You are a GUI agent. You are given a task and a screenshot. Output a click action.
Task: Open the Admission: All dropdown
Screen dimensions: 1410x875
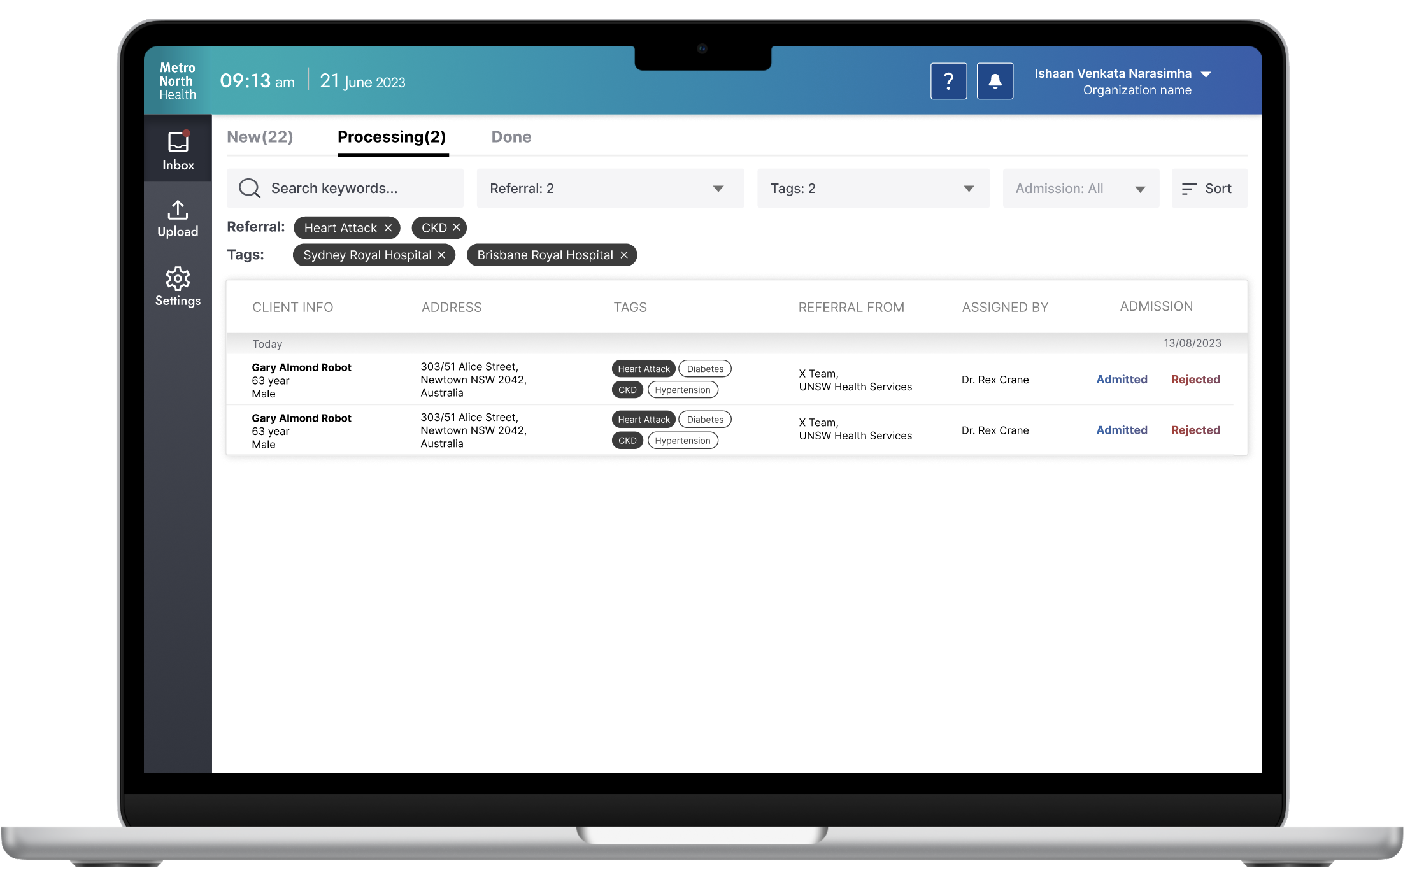click(x=1080, y=189)
